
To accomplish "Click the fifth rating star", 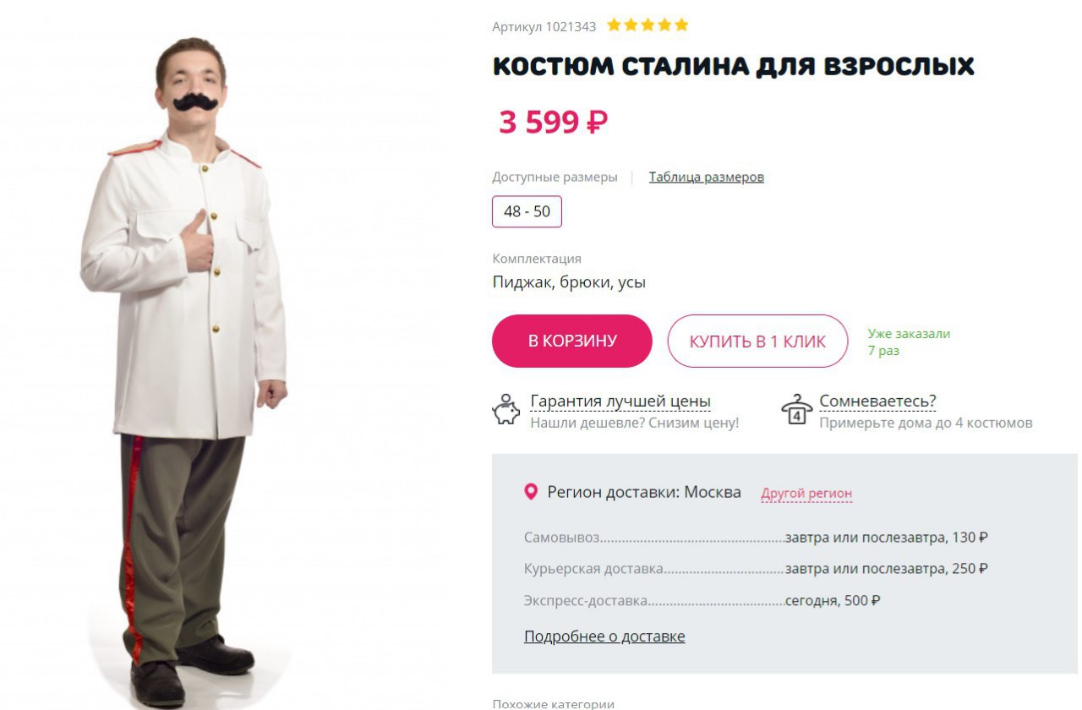I will [681, 25].
